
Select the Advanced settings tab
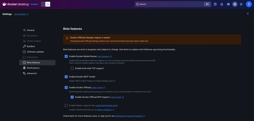(x=37, y=74)
